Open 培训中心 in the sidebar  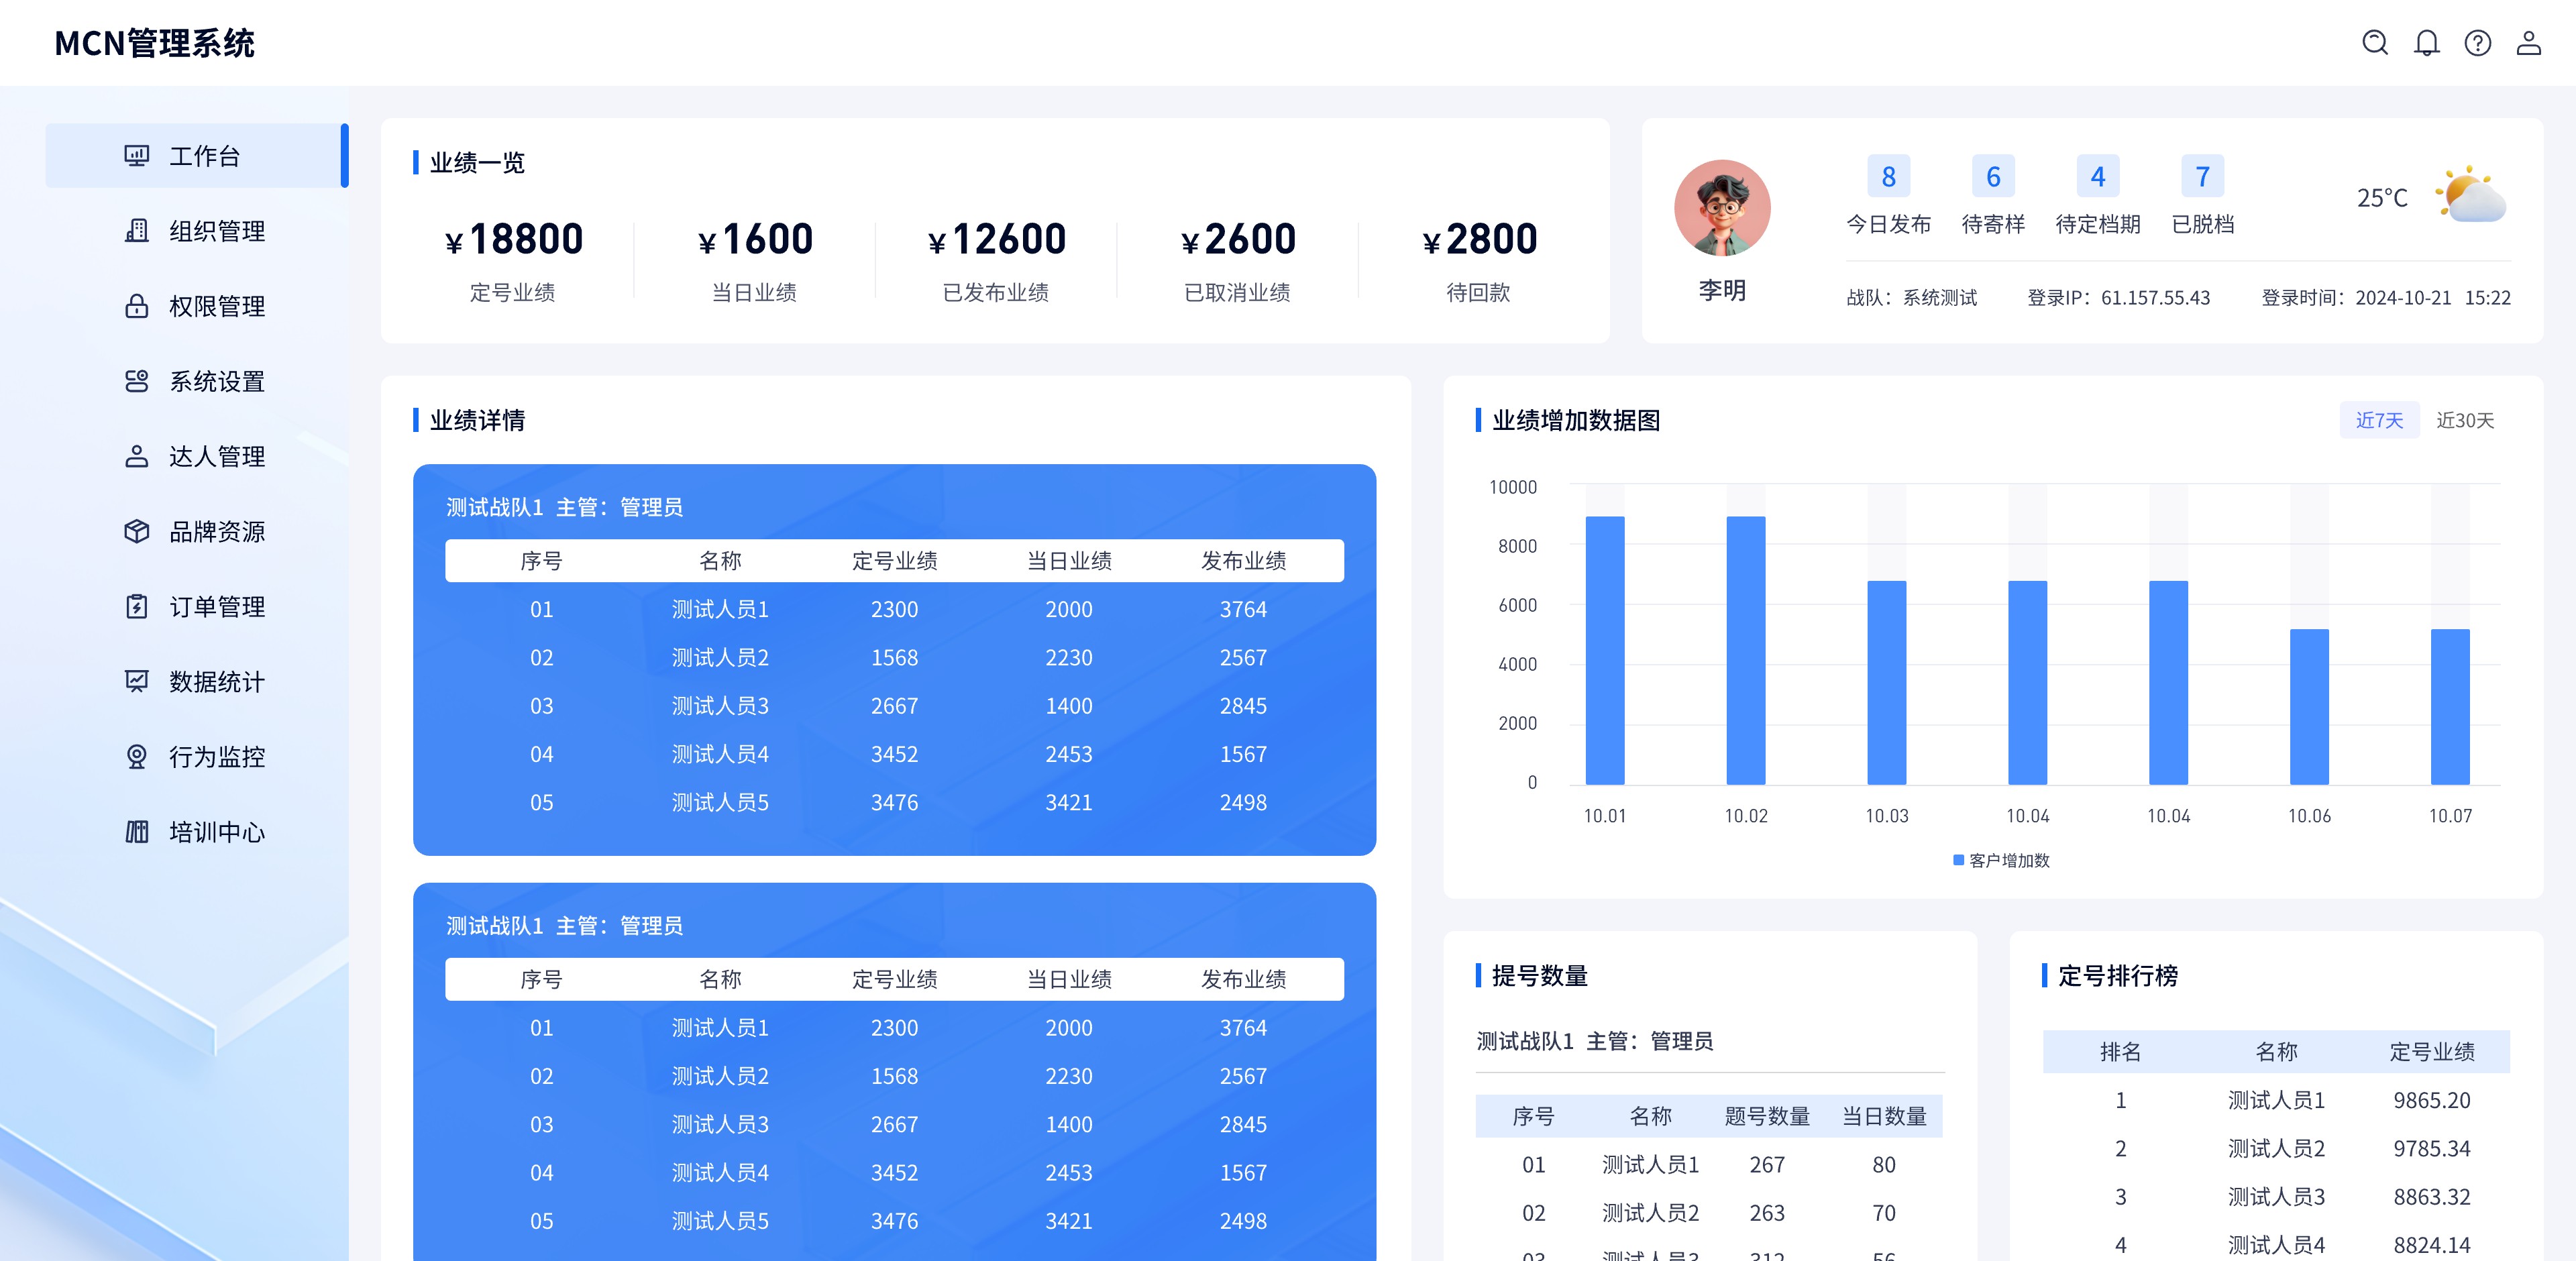click(216, 832)
